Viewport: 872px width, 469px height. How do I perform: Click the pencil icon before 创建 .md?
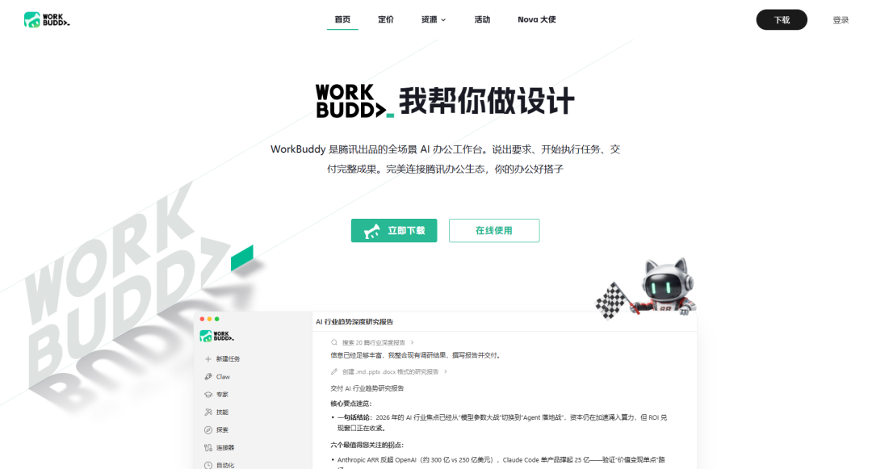pos(334,371)
